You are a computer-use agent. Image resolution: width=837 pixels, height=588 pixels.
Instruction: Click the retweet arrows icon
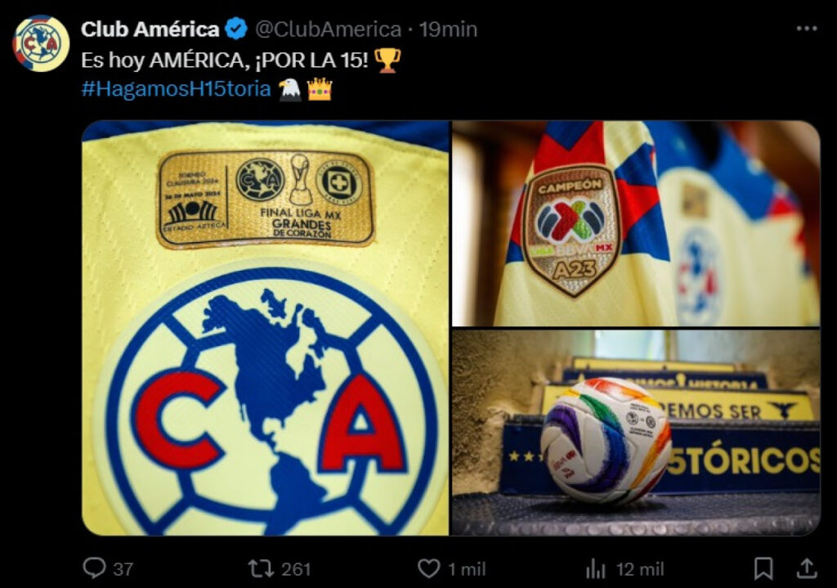(261, 568)
